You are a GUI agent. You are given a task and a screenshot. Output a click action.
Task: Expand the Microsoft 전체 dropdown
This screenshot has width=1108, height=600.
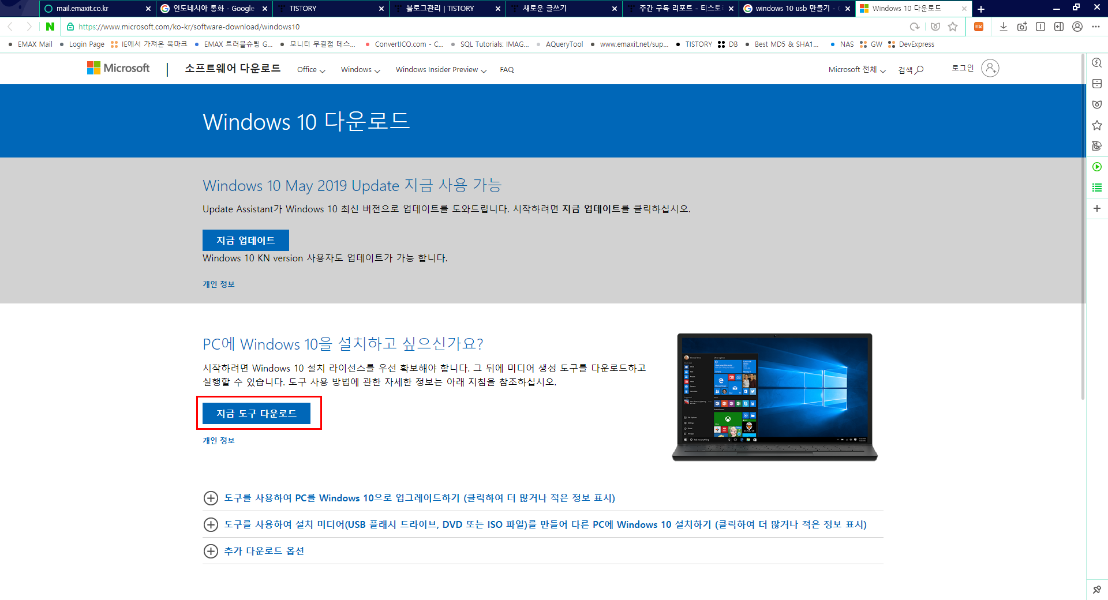pos(857,70)
